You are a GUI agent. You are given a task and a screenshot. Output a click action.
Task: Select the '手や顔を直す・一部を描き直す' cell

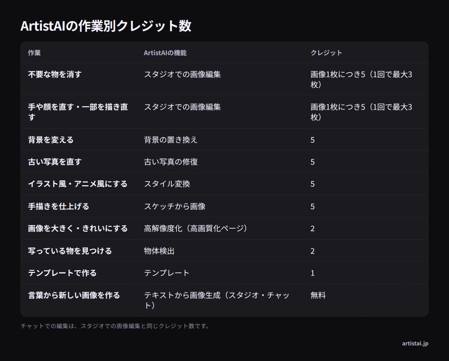(x=78, y=112)
